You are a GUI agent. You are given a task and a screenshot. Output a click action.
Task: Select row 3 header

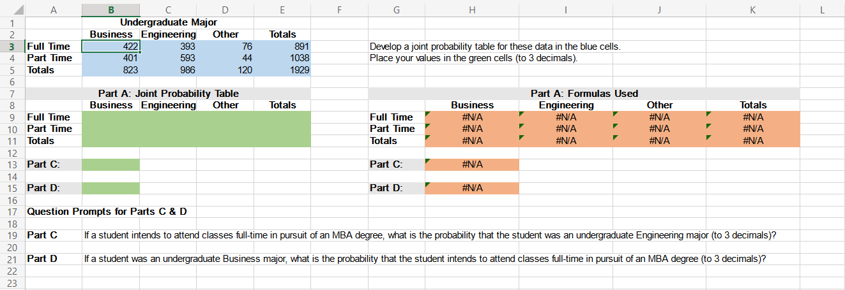coord(12,47)
